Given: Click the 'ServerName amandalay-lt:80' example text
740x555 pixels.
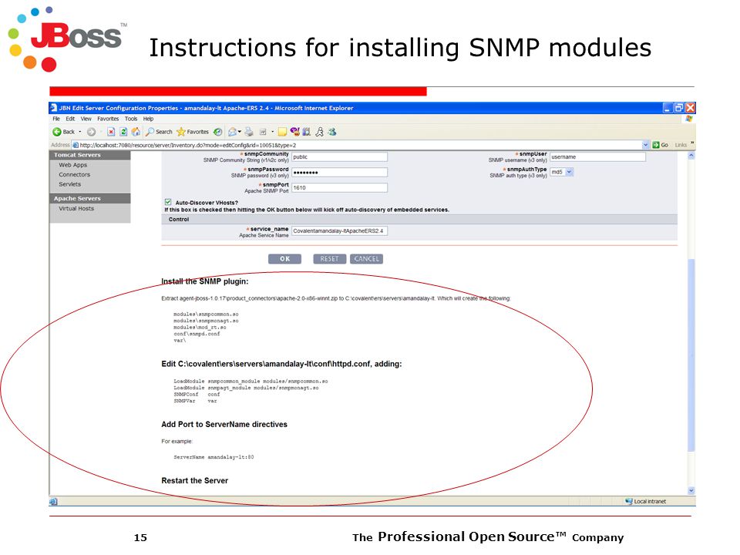Looking at the screenshot, I should click(214, 457).
